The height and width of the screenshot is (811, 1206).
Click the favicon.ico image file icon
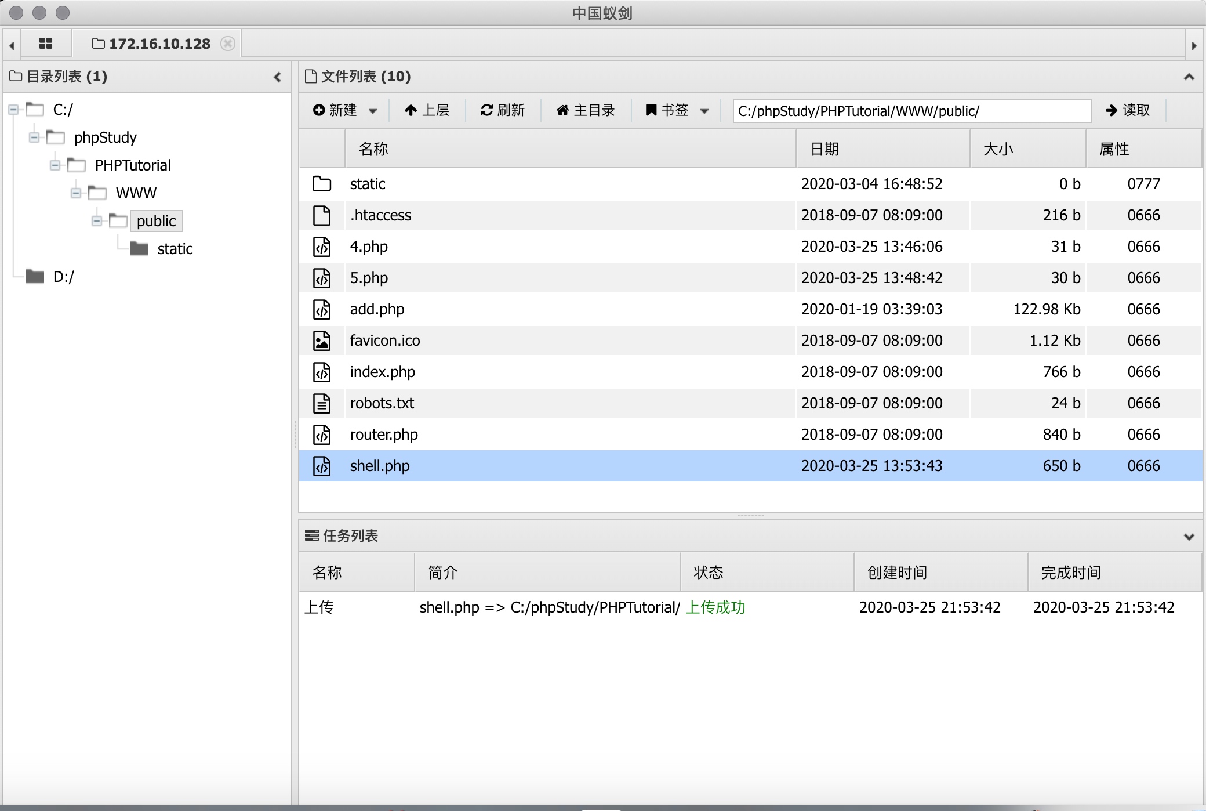322,341
